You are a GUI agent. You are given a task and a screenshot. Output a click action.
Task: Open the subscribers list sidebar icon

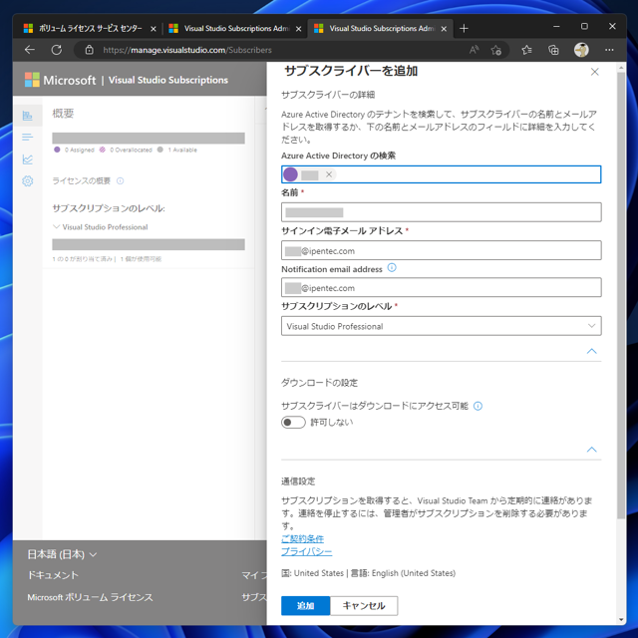pos(28,138)
